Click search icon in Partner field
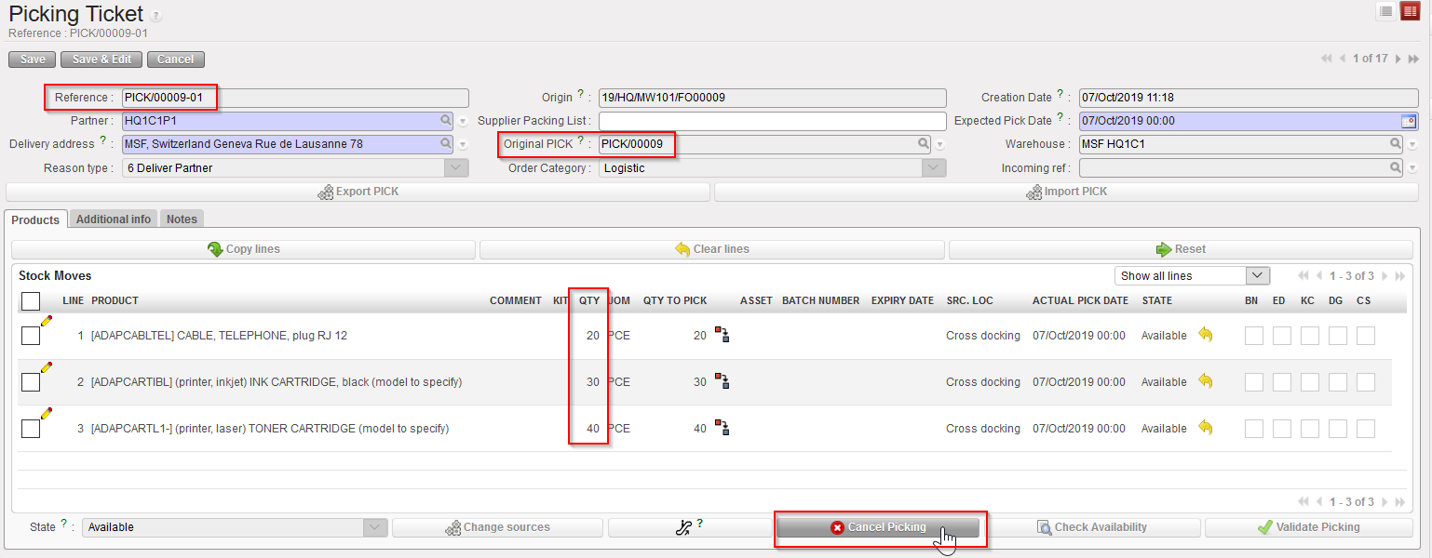 (x=447, y=121)
